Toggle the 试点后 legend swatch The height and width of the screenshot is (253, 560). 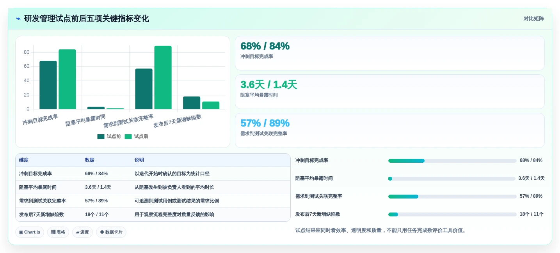128,137
